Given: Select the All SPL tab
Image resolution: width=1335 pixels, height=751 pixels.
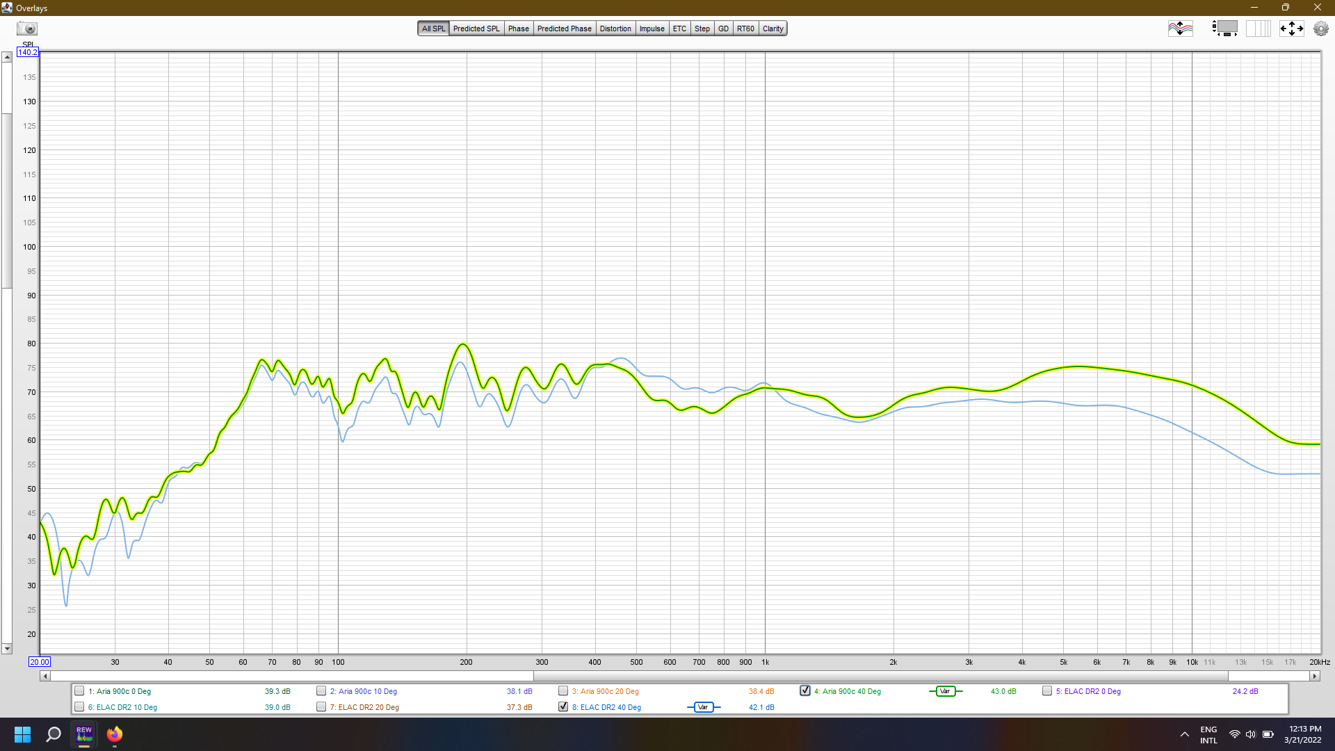Looking at the screenshot, I should tap(433, 29).
